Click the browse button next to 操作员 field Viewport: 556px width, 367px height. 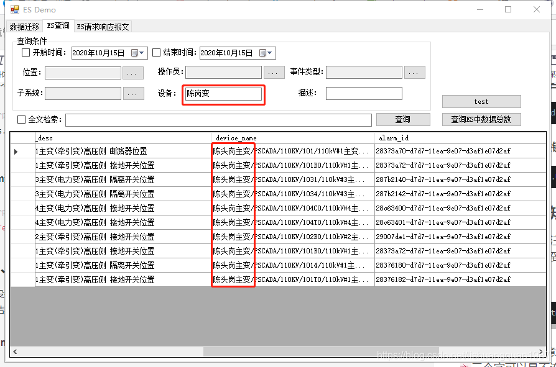[274, 73]
